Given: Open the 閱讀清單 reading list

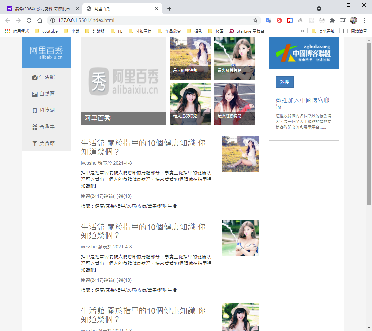Looking at the screenshot, I should [x=355, y=31].
